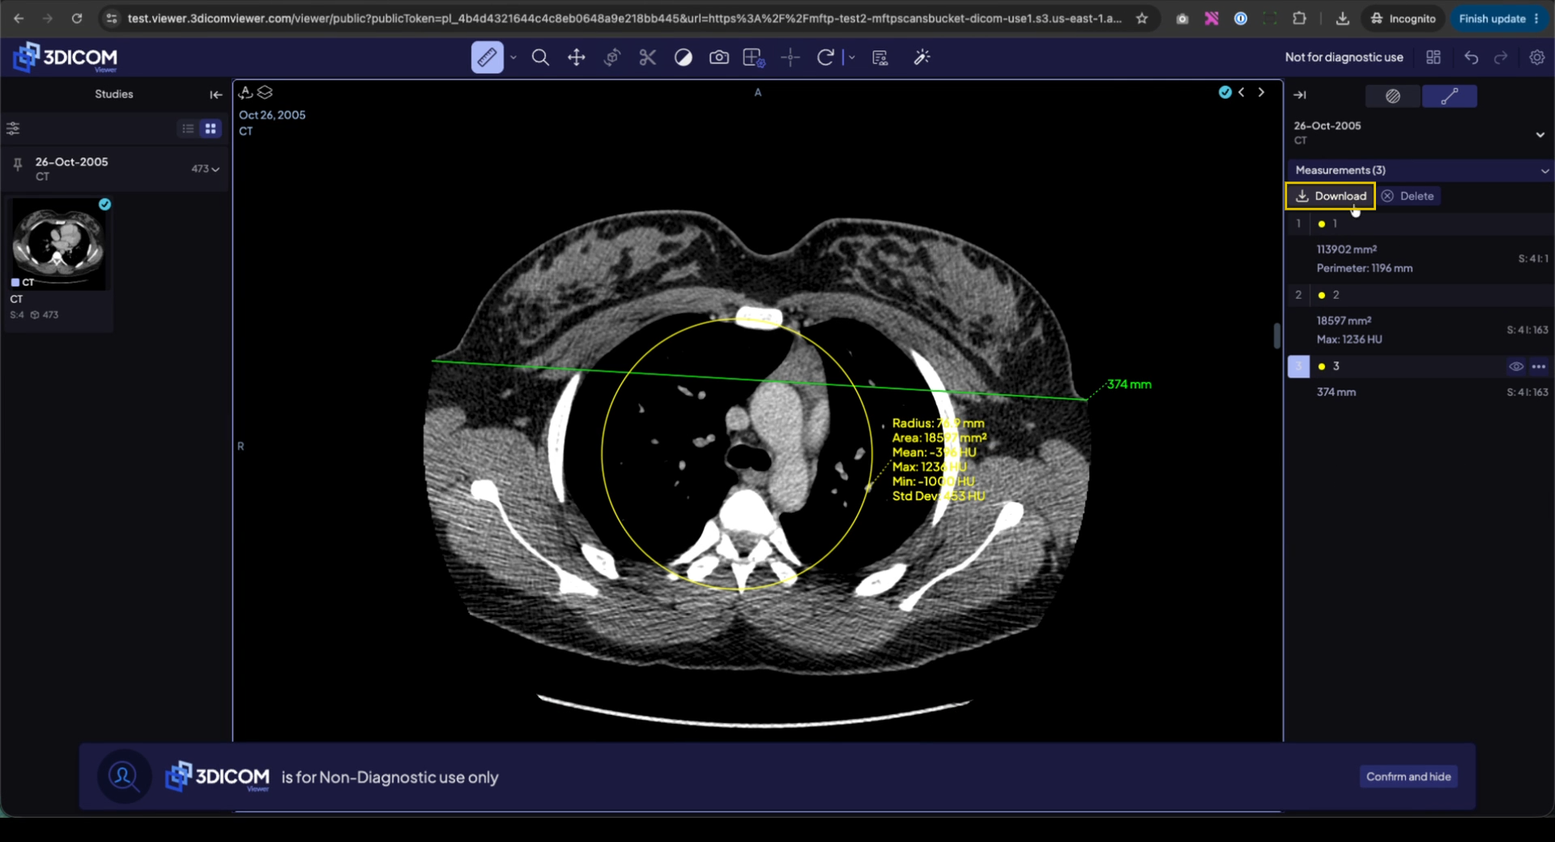Delete the measurements
The image size is (1555, 842).
pyautogui.click(x=1408, y=196)
